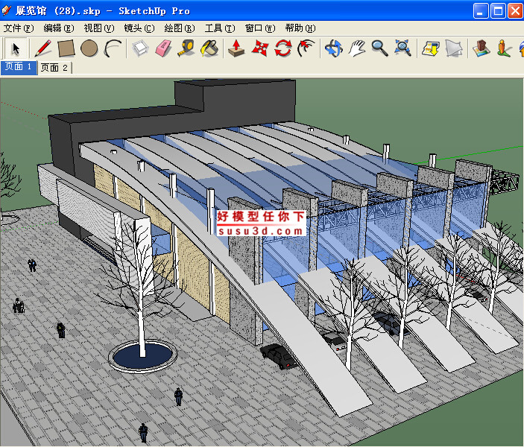
Task: Open the 窗口(W) menu
Action: point(260,28)
